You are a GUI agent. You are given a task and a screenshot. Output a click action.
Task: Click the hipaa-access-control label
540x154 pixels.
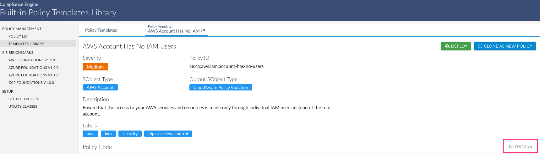tap(168, 134)
